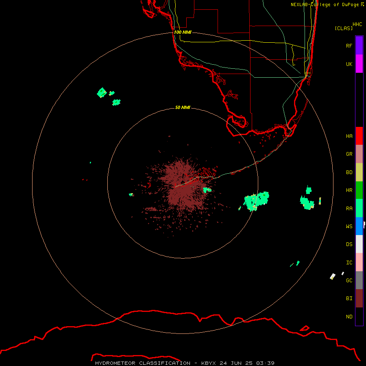Image resolution: width=366 pixels, height=366 pixels.
Task: Select the IC light pink legend swatch
Action: point(359,262)
